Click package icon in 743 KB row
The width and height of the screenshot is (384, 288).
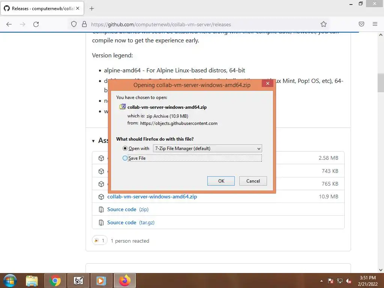tap(101, 171)
